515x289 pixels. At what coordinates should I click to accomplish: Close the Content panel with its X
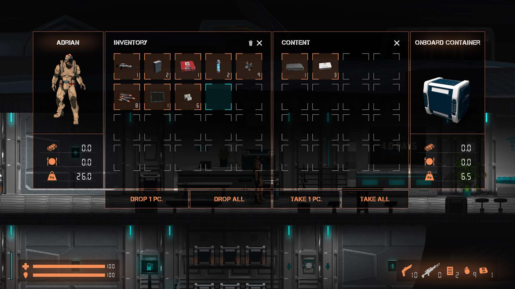pyautogui.click(x=397, y=43)
